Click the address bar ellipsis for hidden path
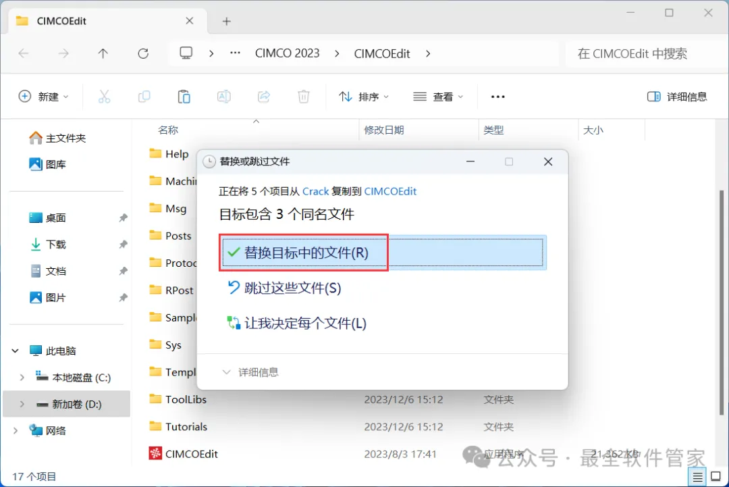Viewport: 729px width, 487px height. coord(236,53)
